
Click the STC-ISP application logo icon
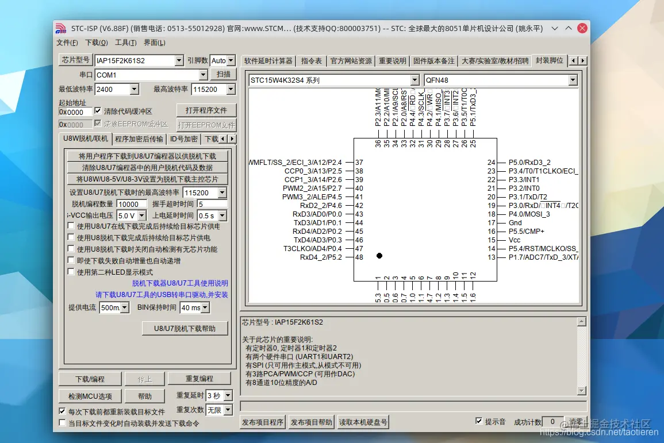pyautogui.click(x=61, y=28)
